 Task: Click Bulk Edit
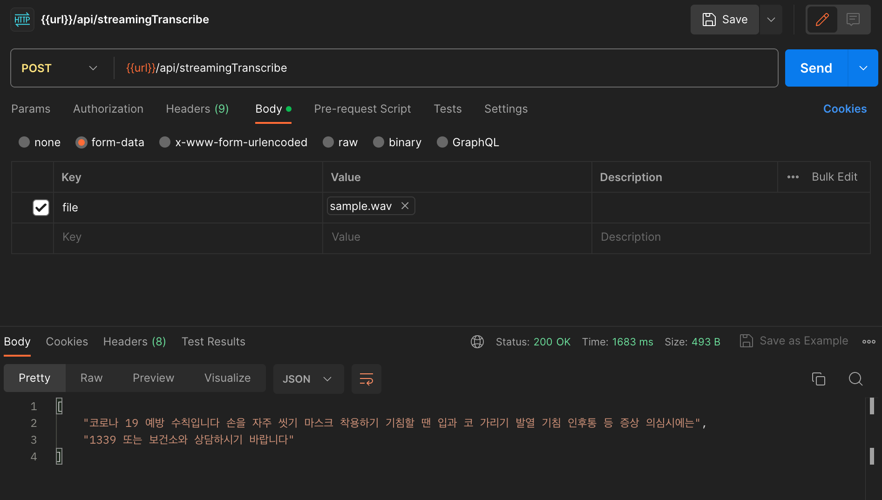tap(835, 177)
